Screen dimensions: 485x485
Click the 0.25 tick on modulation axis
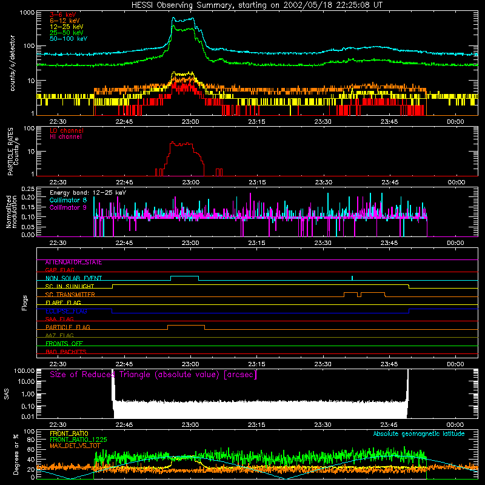(28, 189)
